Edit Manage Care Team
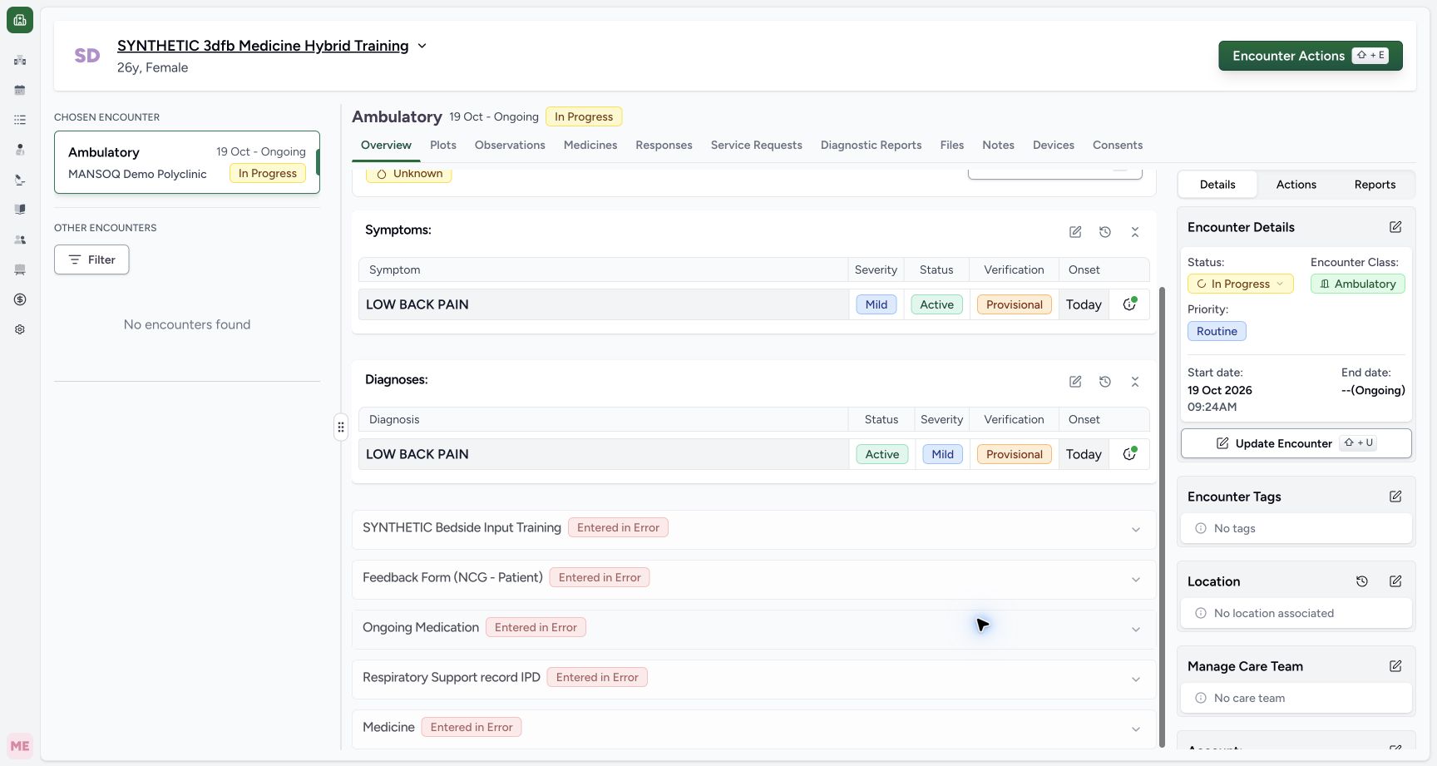The image size is (1437, 766). pyautogui.click(x=1395, y=666)
